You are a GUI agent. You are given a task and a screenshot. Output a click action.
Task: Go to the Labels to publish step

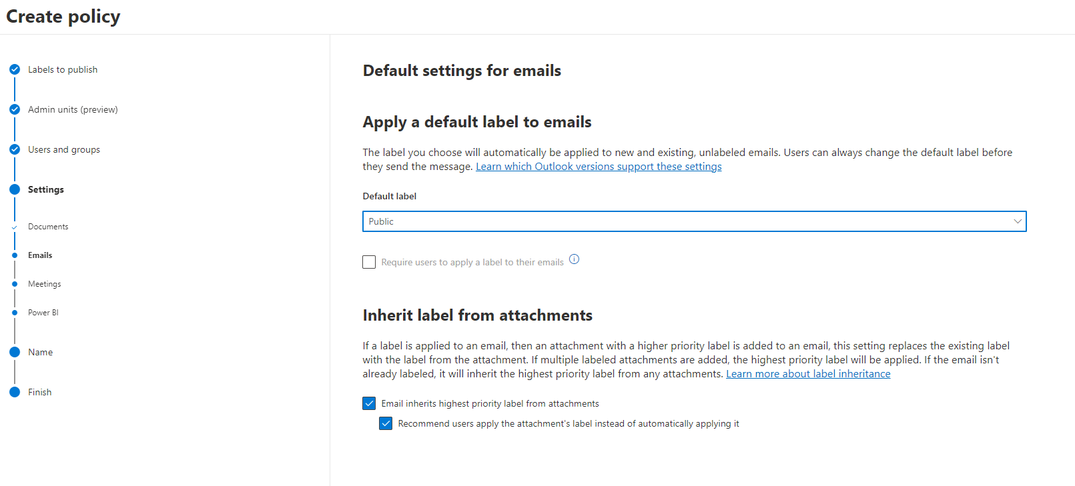[x=63, y=69]
